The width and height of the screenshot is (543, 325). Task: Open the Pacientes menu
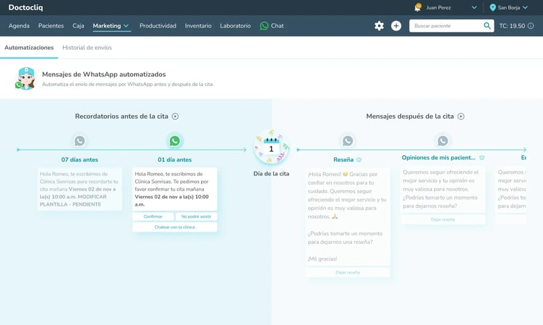point(51,26)
